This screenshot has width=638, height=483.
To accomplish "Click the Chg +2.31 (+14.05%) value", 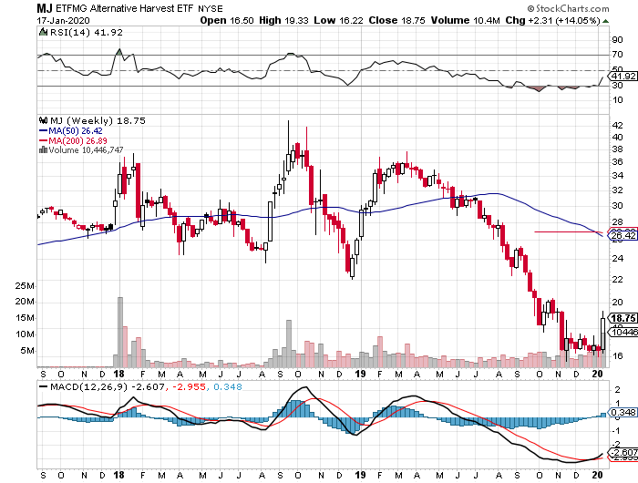I will pos(553,20).
